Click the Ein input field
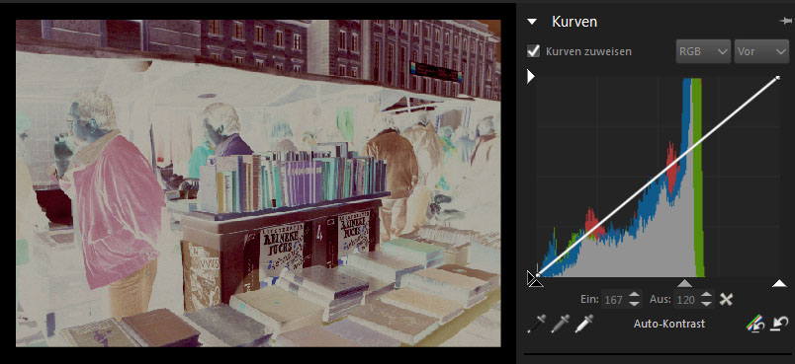 point(614,300)
